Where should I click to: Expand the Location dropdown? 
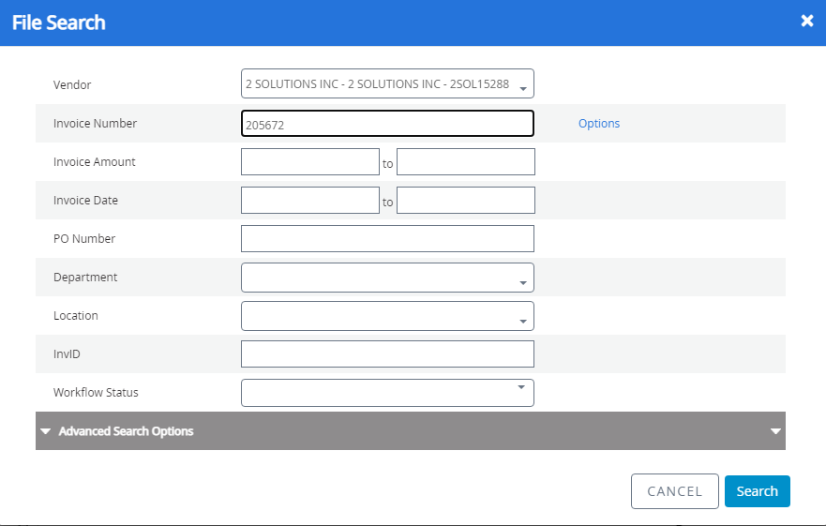(x=522, y=319)
